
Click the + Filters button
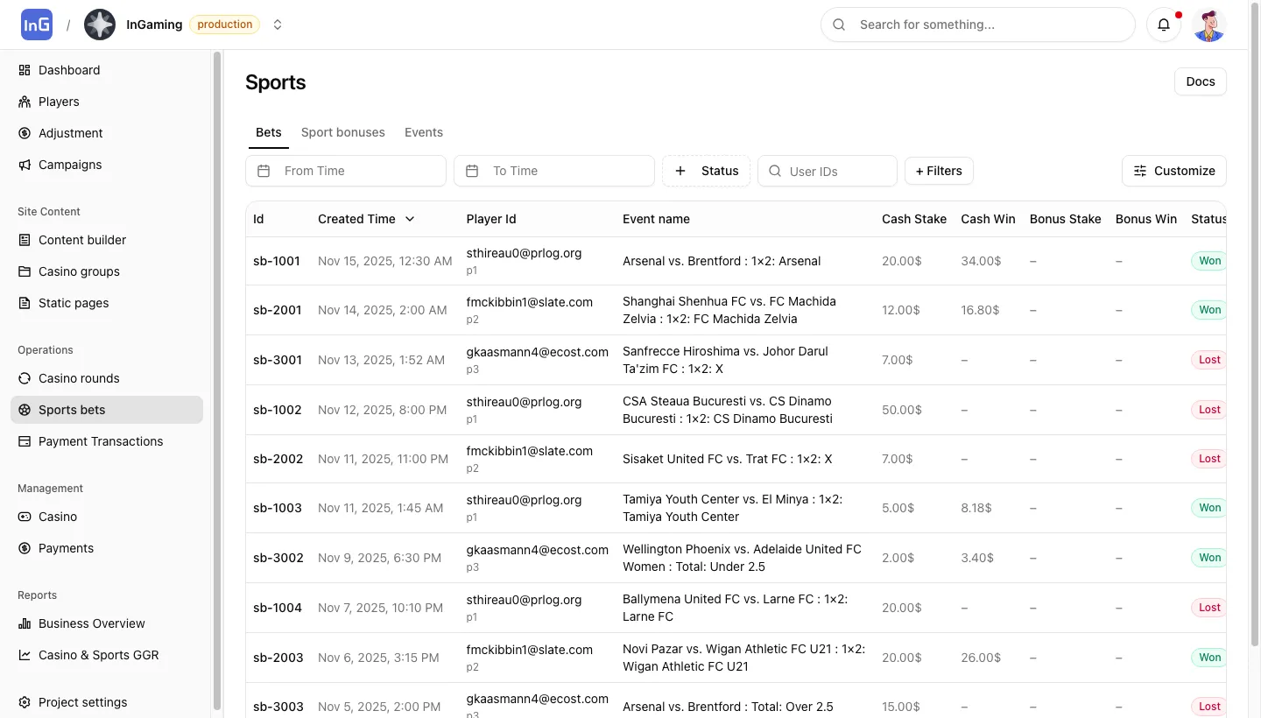(939, 171)
